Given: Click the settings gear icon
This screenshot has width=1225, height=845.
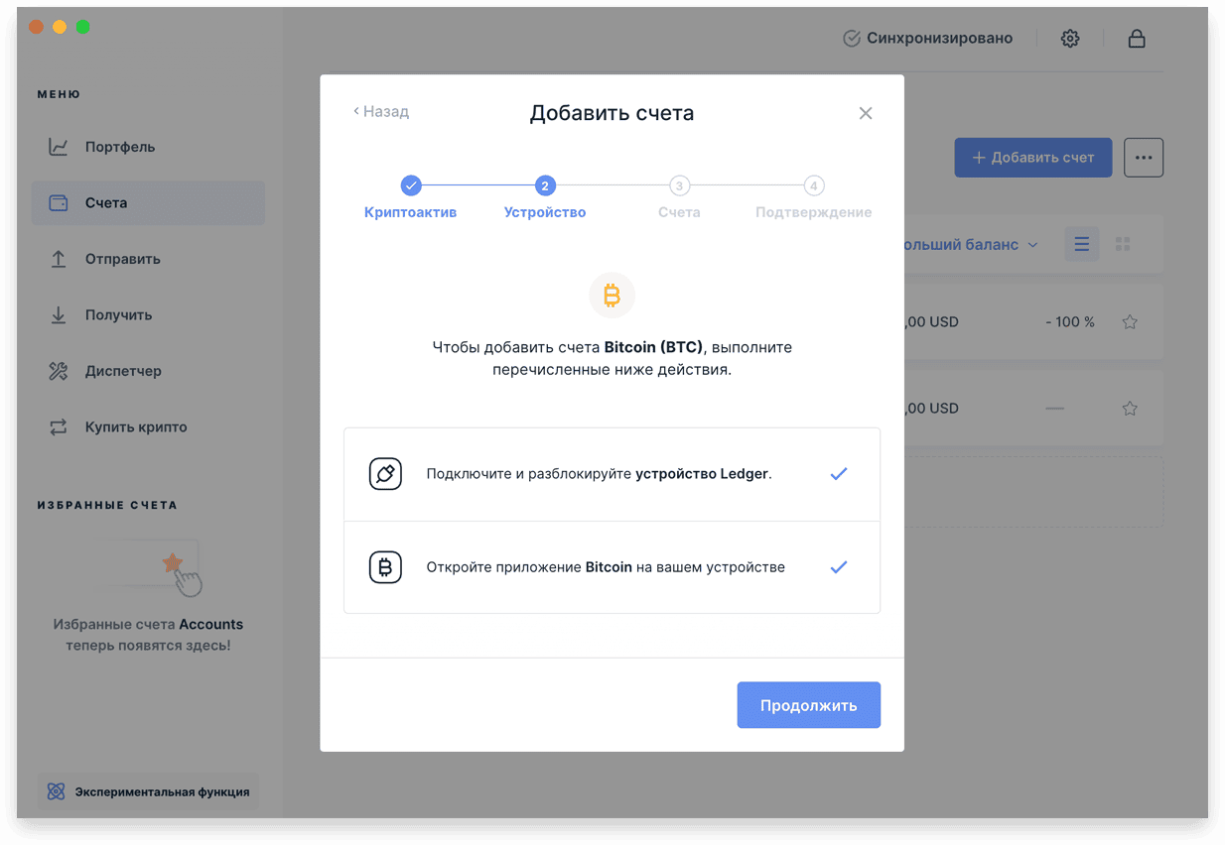Looking at the screenshot, I should (1070, 39).
